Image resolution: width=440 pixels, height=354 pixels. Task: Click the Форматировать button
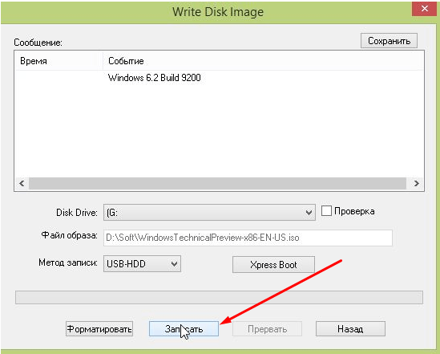[x=99, y=329]
